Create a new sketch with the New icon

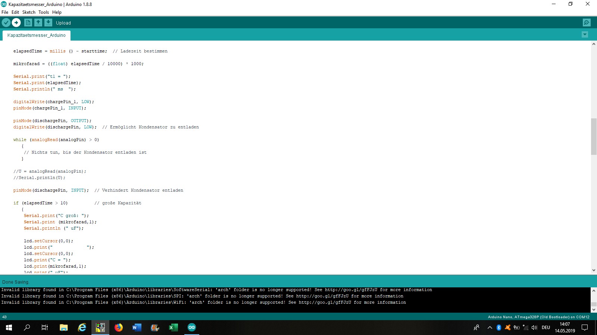tap(28, 23)
